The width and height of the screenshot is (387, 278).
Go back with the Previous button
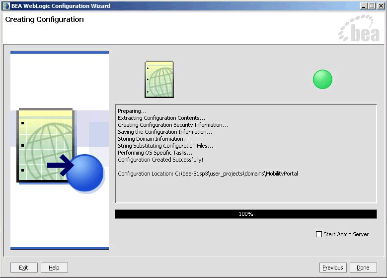[x=333, y=268]
